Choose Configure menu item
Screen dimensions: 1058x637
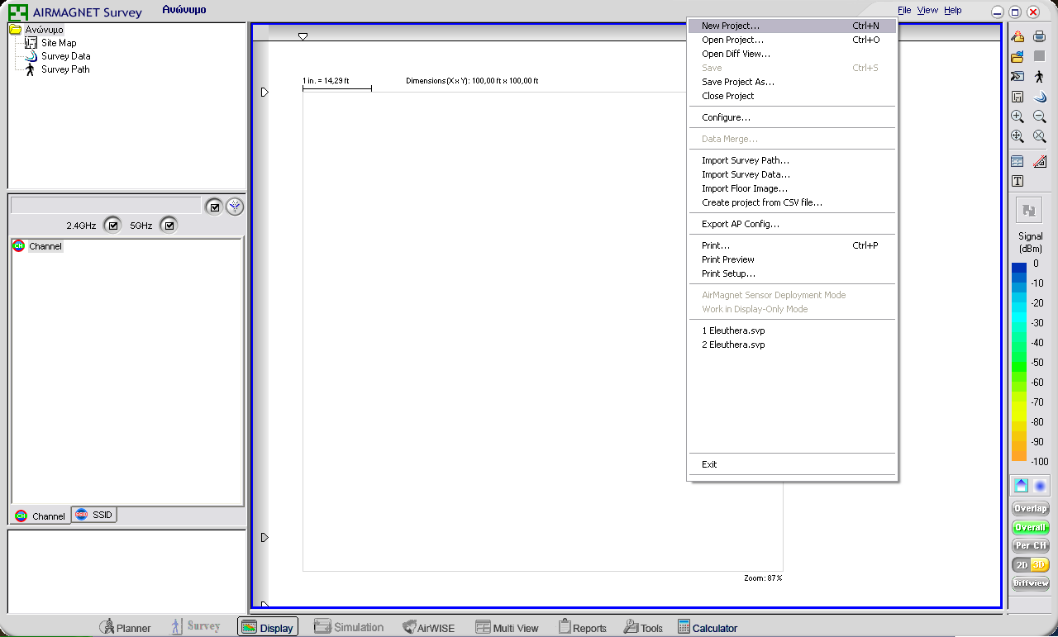click(x=792, y=117)
